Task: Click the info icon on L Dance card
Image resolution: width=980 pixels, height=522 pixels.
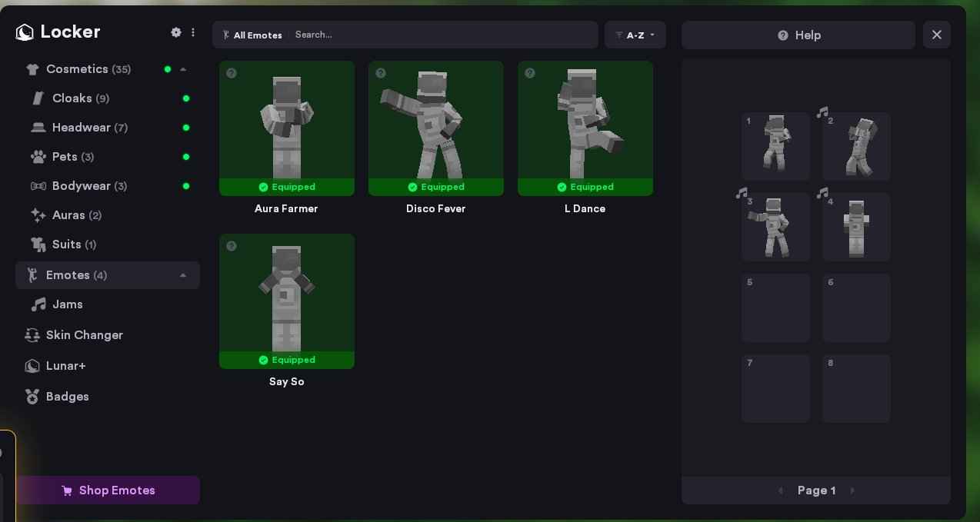Action: click(530, 73)
